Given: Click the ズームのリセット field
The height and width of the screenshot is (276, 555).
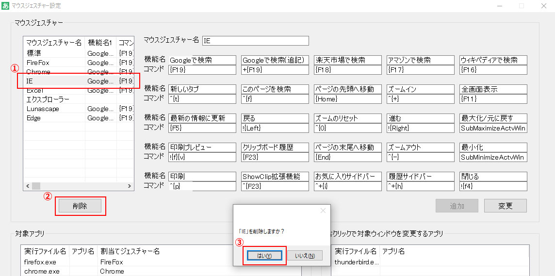Looking at the screenshot, I should click(347, 118).
